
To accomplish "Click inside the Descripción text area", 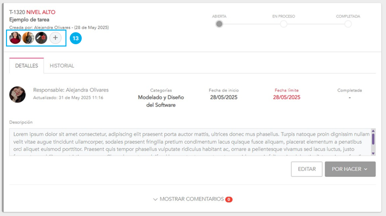I will pos(188,142).
